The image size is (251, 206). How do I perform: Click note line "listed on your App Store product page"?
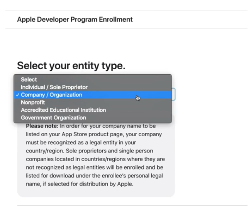(94, 134)
